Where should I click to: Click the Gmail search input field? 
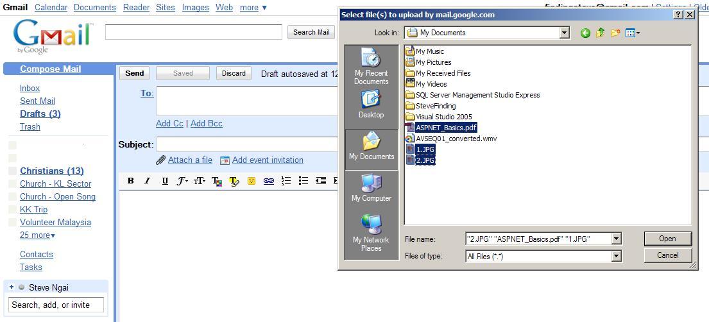pyautogui.click(x=194, y=32)
